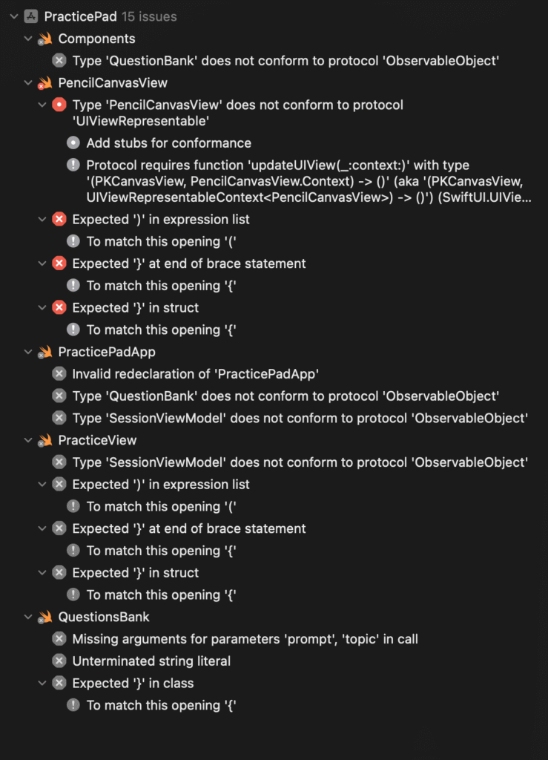548x760 pixels.
Task: Click the red fix-it icon for PencilCanvasView conformance error
Action: point(59,105)
